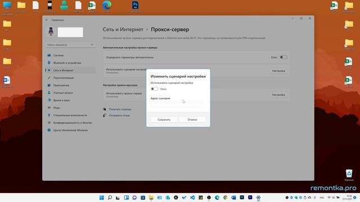The height and width of the screenshot is (202, 360).
Task: Open 'Персонализация' in the sidebar
Action: click(70, 78)
